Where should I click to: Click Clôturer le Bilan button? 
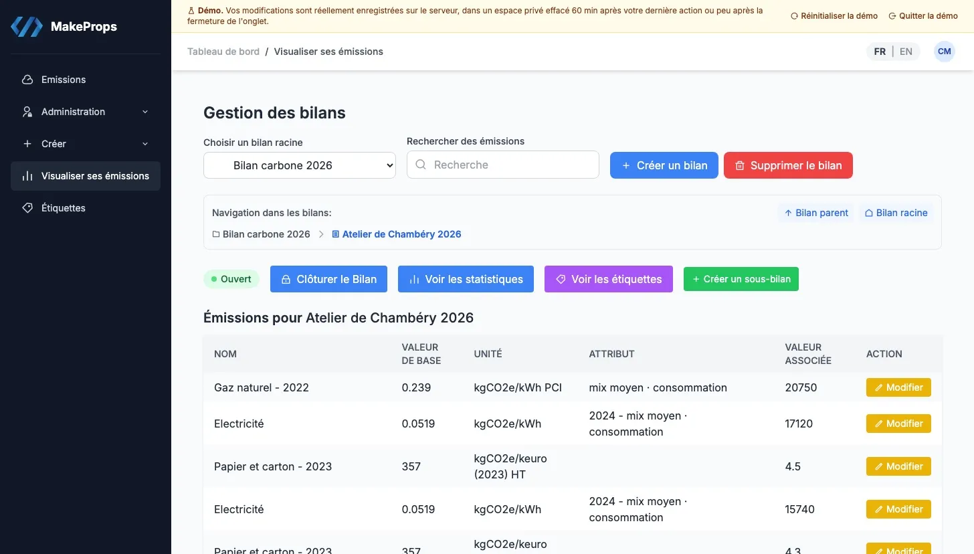pyautogui.click(x=328, y=279)
